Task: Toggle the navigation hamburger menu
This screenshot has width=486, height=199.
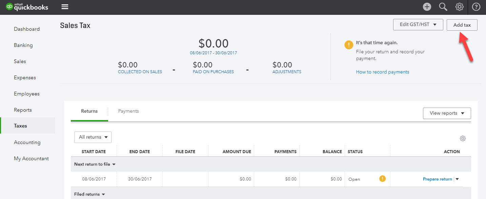Action: 64,6
